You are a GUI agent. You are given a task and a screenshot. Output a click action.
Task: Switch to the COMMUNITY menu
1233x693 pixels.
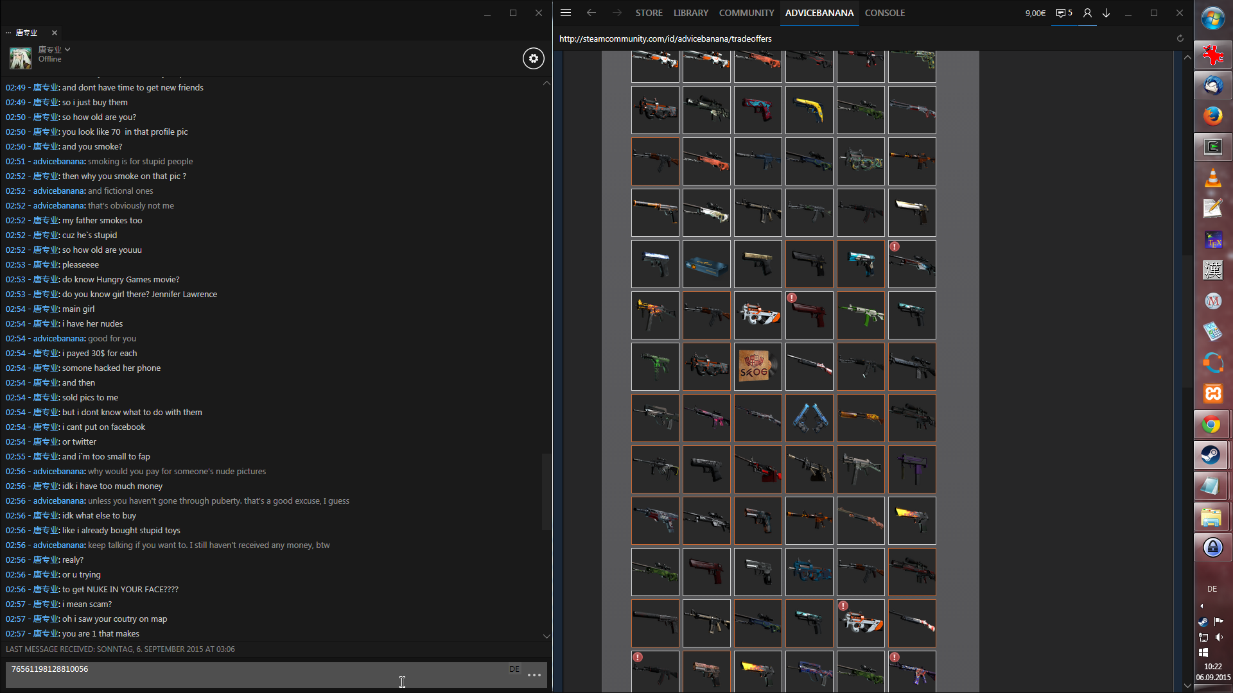click(746, 13)
